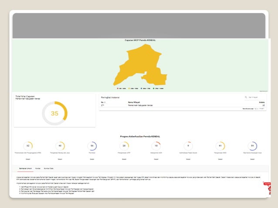Click the progress circle showing 28
Viewport: 278px width, 208px height.
point(124,146)
